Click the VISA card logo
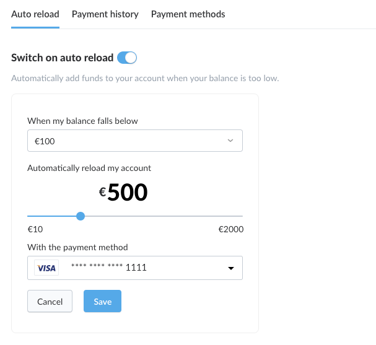376x345 pixels. coord(46,268)
